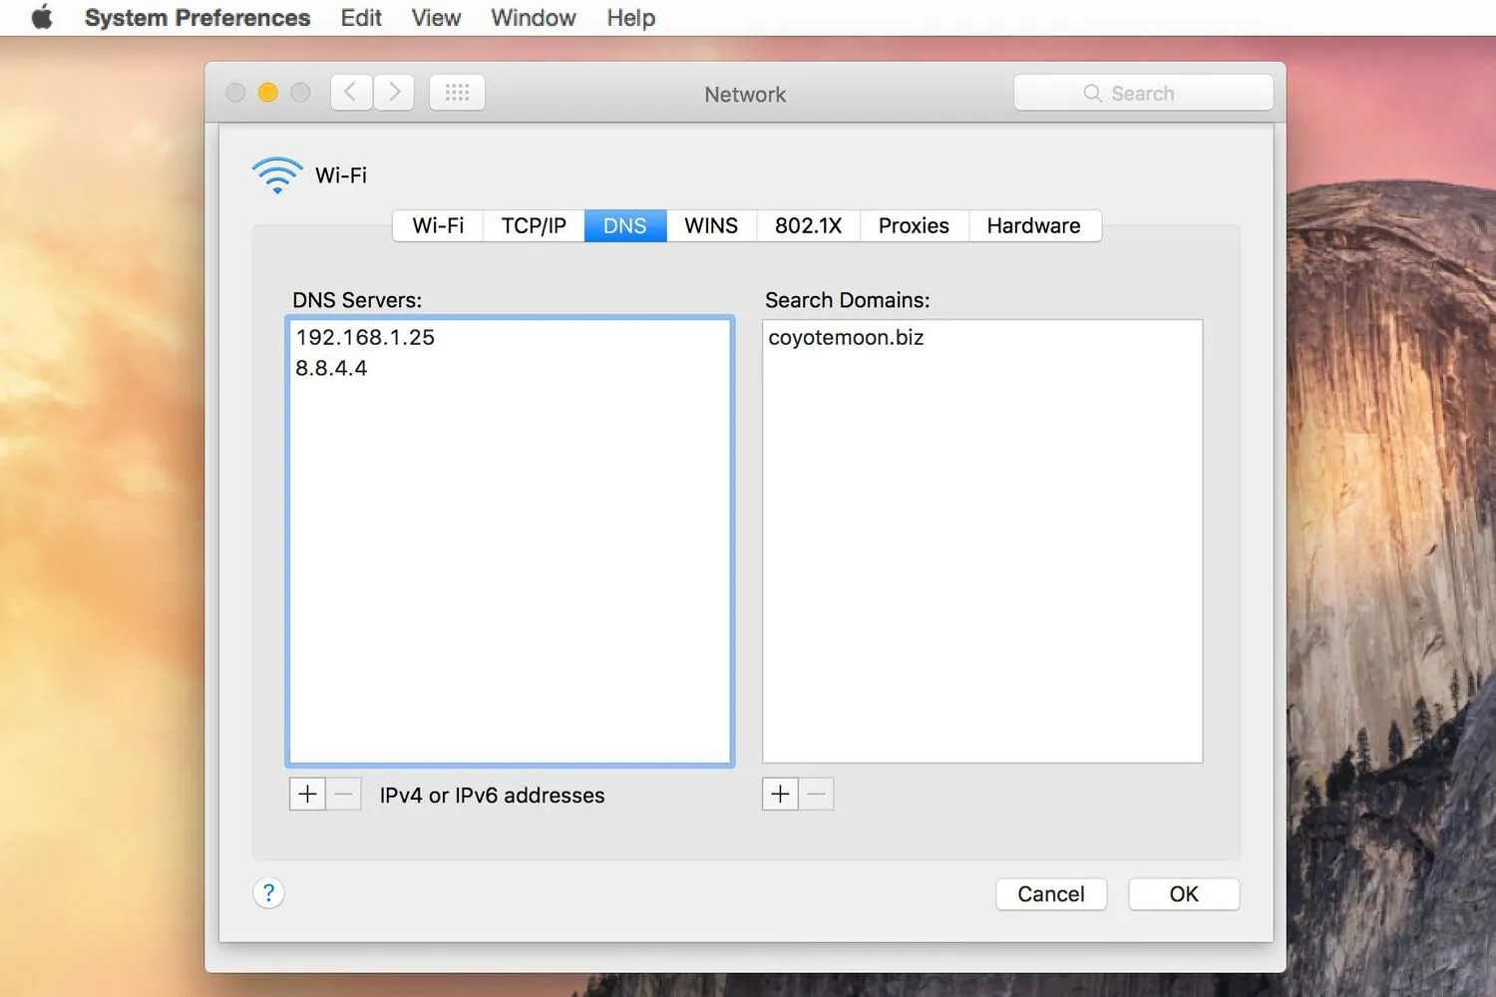
Task: Switch to the TCP/IP tab
Action: 534,226
